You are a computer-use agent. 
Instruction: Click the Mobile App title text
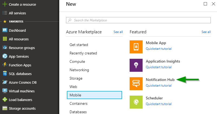pos(156,43)
